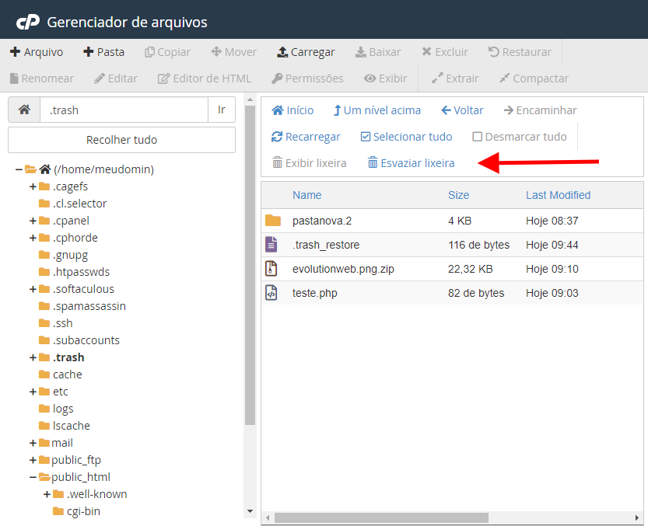This screenshot has height=526, width=648.
Task: Click the Renomear button
Action: (42, 78)
